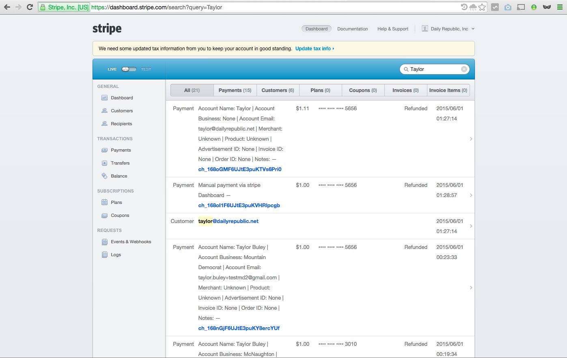
Task: Select the Customers (6) tab
Action: click(278, 90)
